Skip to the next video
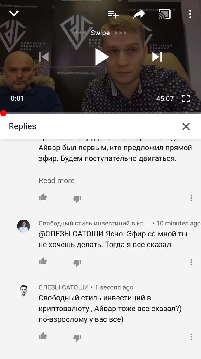201x359 pixels. (x=157, y=57)
